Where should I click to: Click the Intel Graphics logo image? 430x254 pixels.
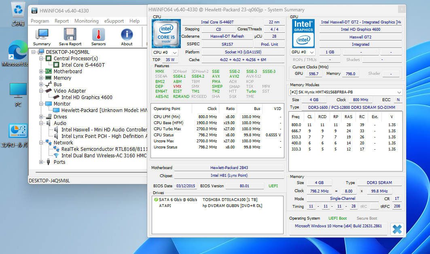[303, 33]
